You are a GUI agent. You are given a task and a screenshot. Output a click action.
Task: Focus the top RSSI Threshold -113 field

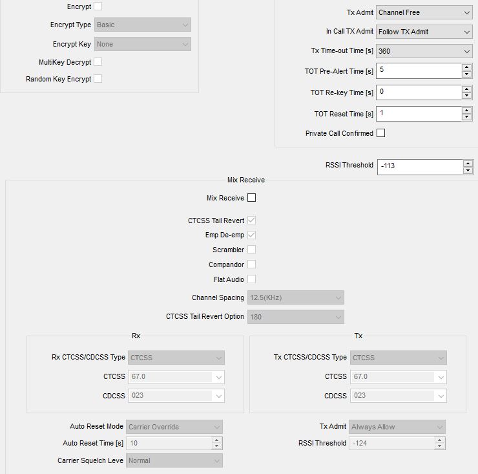420,167
